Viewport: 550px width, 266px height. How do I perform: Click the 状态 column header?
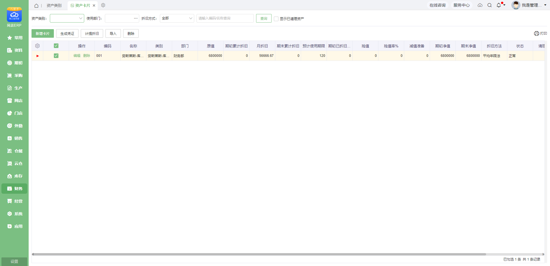(x=520, y=46)
